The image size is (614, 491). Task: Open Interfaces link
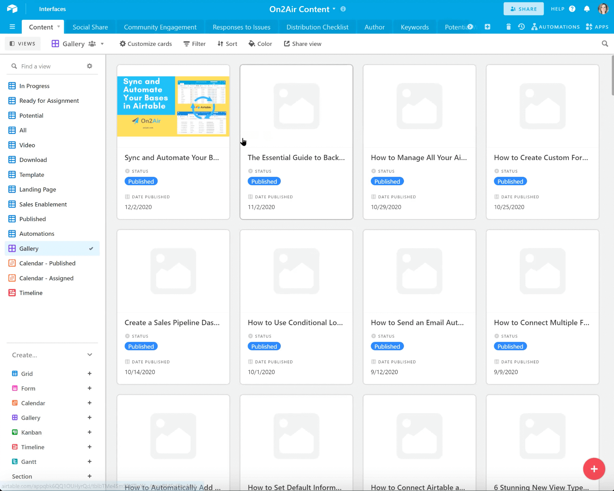pos(52,9)
